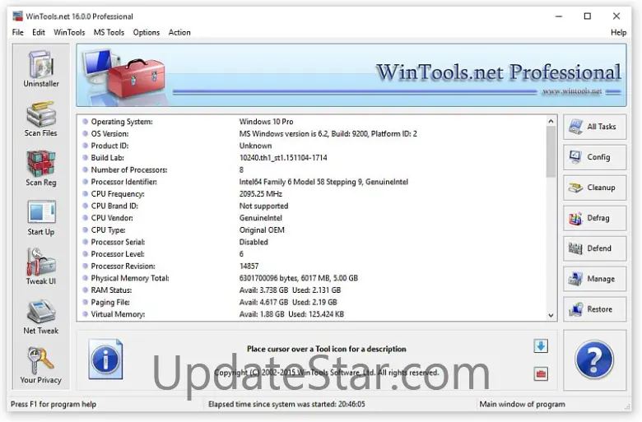Click the '2095.25 MHz' value

pos(261,194)
